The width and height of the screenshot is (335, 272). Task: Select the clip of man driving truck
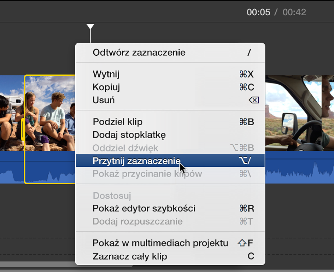pyautogui.click(x=293, y=113)
